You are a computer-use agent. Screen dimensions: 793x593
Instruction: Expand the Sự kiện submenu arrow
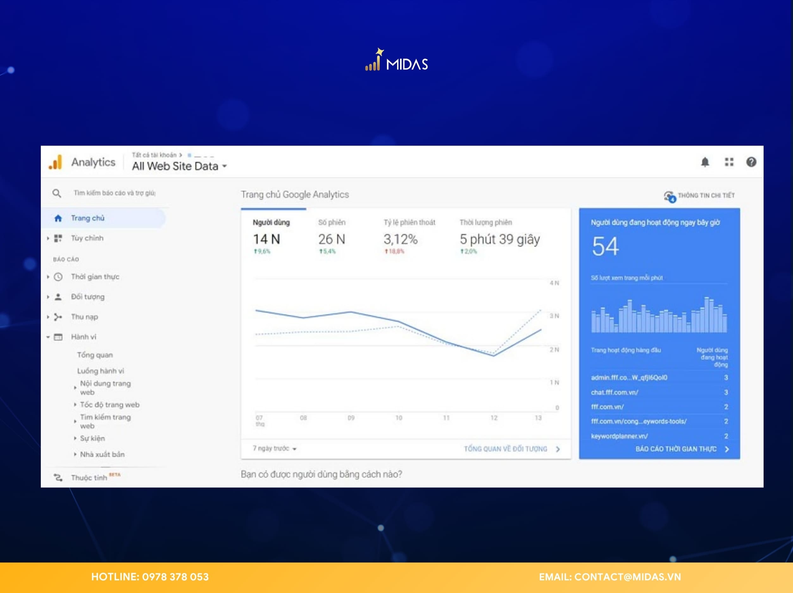click(x=75, y=438)
